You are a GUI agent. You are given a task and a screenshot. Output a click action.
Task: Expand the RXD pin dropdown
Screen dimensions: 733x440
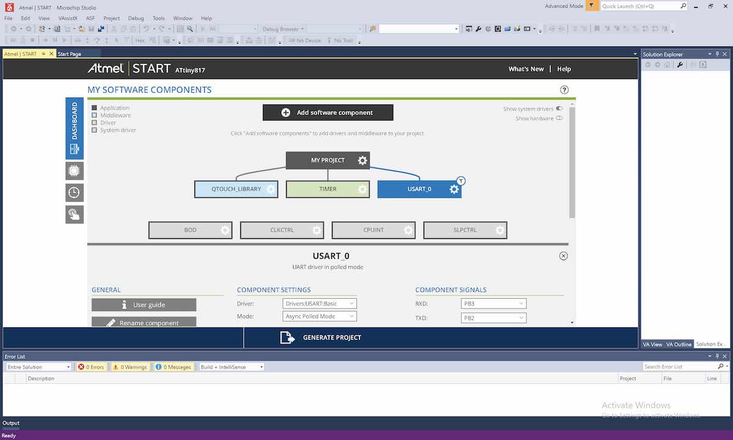click(x=493, y=304)
